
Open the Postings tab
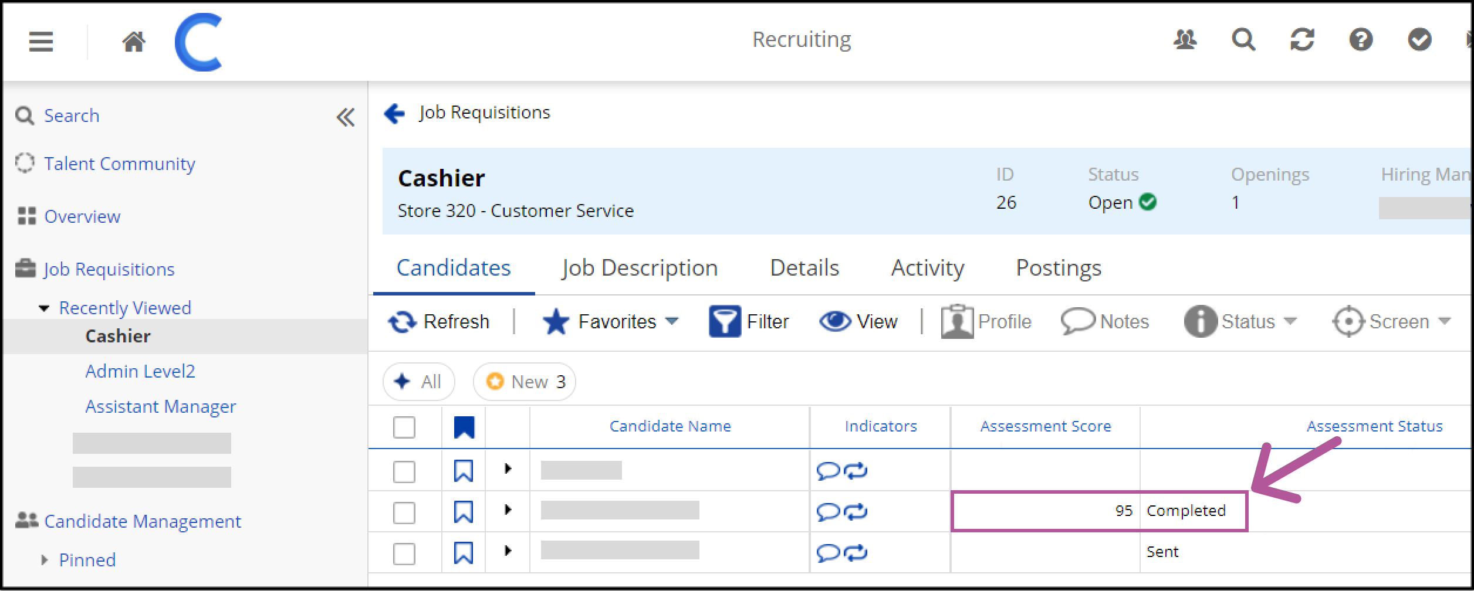(1059, 268)
